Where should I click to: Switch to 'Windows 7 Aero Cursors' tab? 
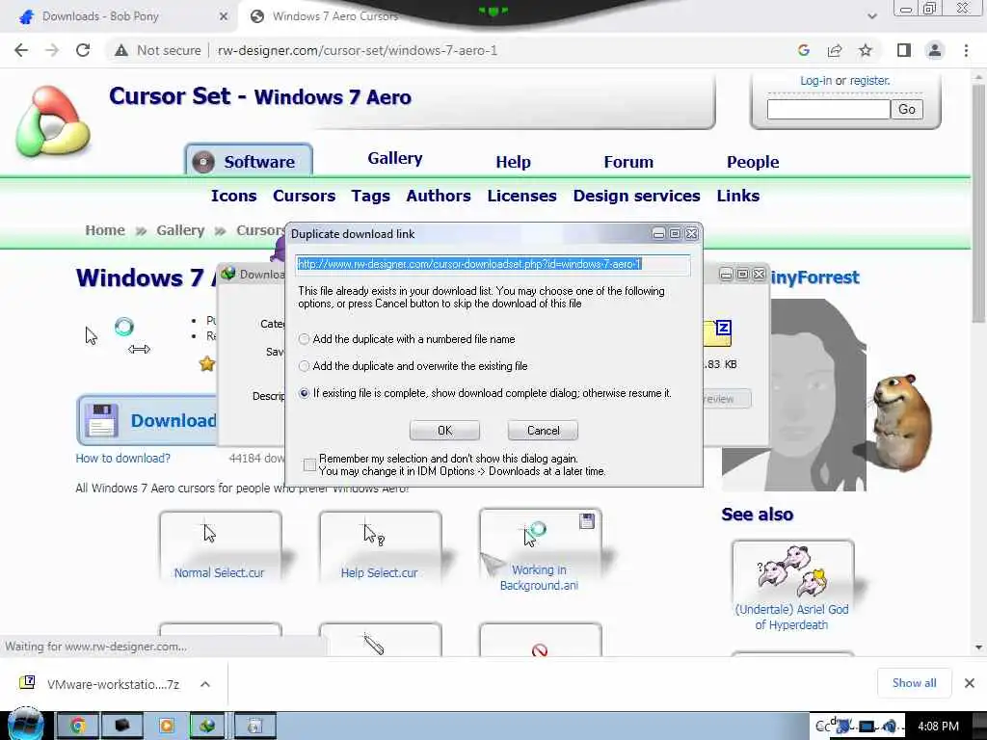click(335, 16)
